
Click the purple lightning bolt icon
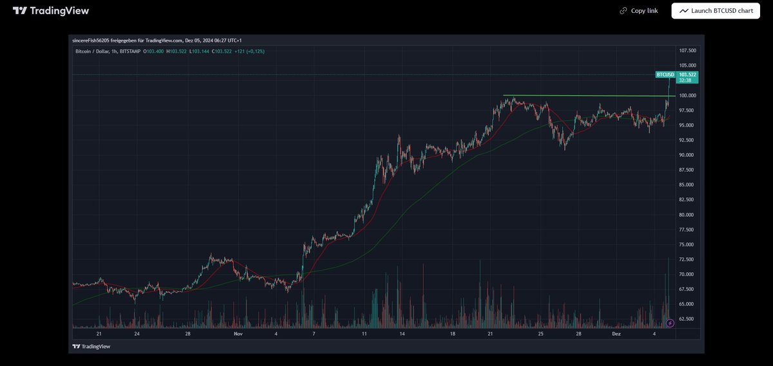point(670,322)
